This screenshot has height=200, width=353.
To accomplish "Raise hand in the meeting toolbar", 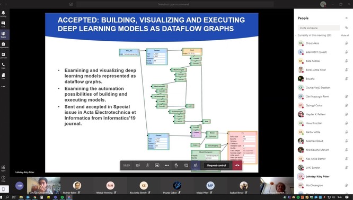I will click(x=176, y=166).
